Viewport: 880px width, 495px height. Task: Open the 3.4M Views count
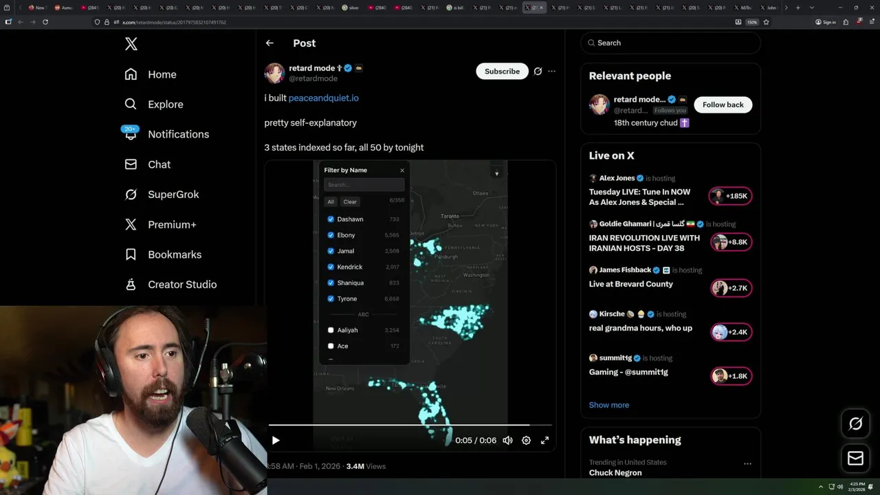click(366, 466)
